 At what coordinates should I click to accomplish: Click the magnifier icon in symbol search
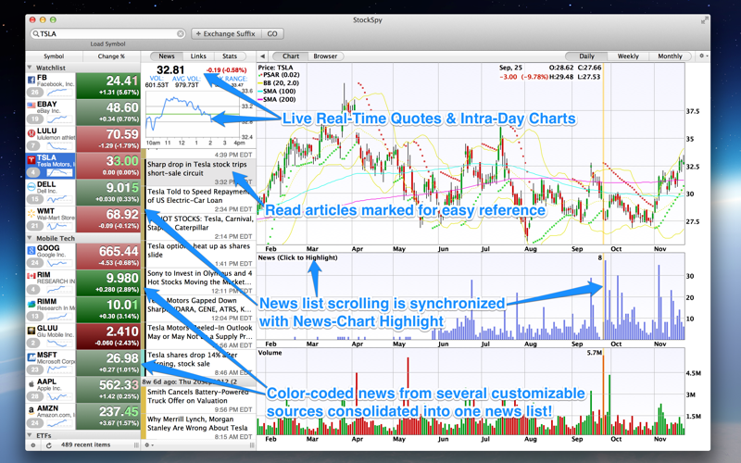35,34
